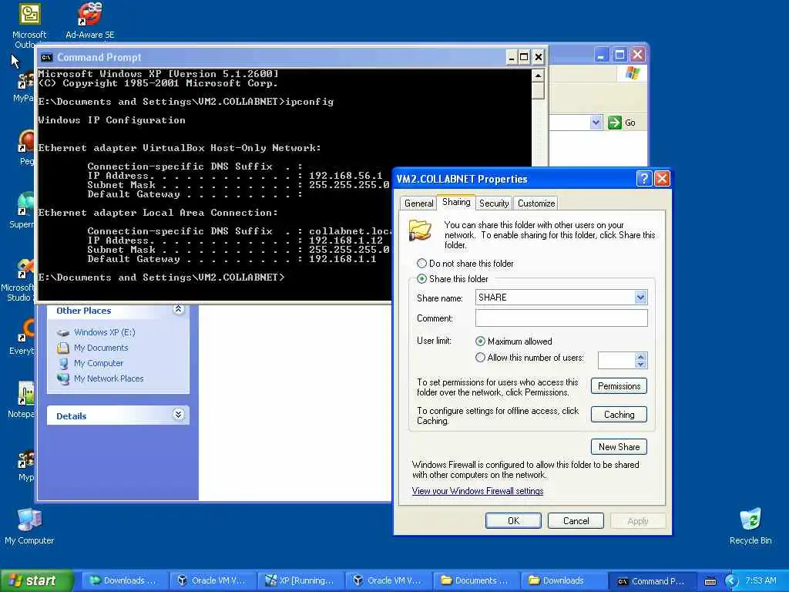Select Allow this number of users option
789x592 pixels.
[480, 358]
